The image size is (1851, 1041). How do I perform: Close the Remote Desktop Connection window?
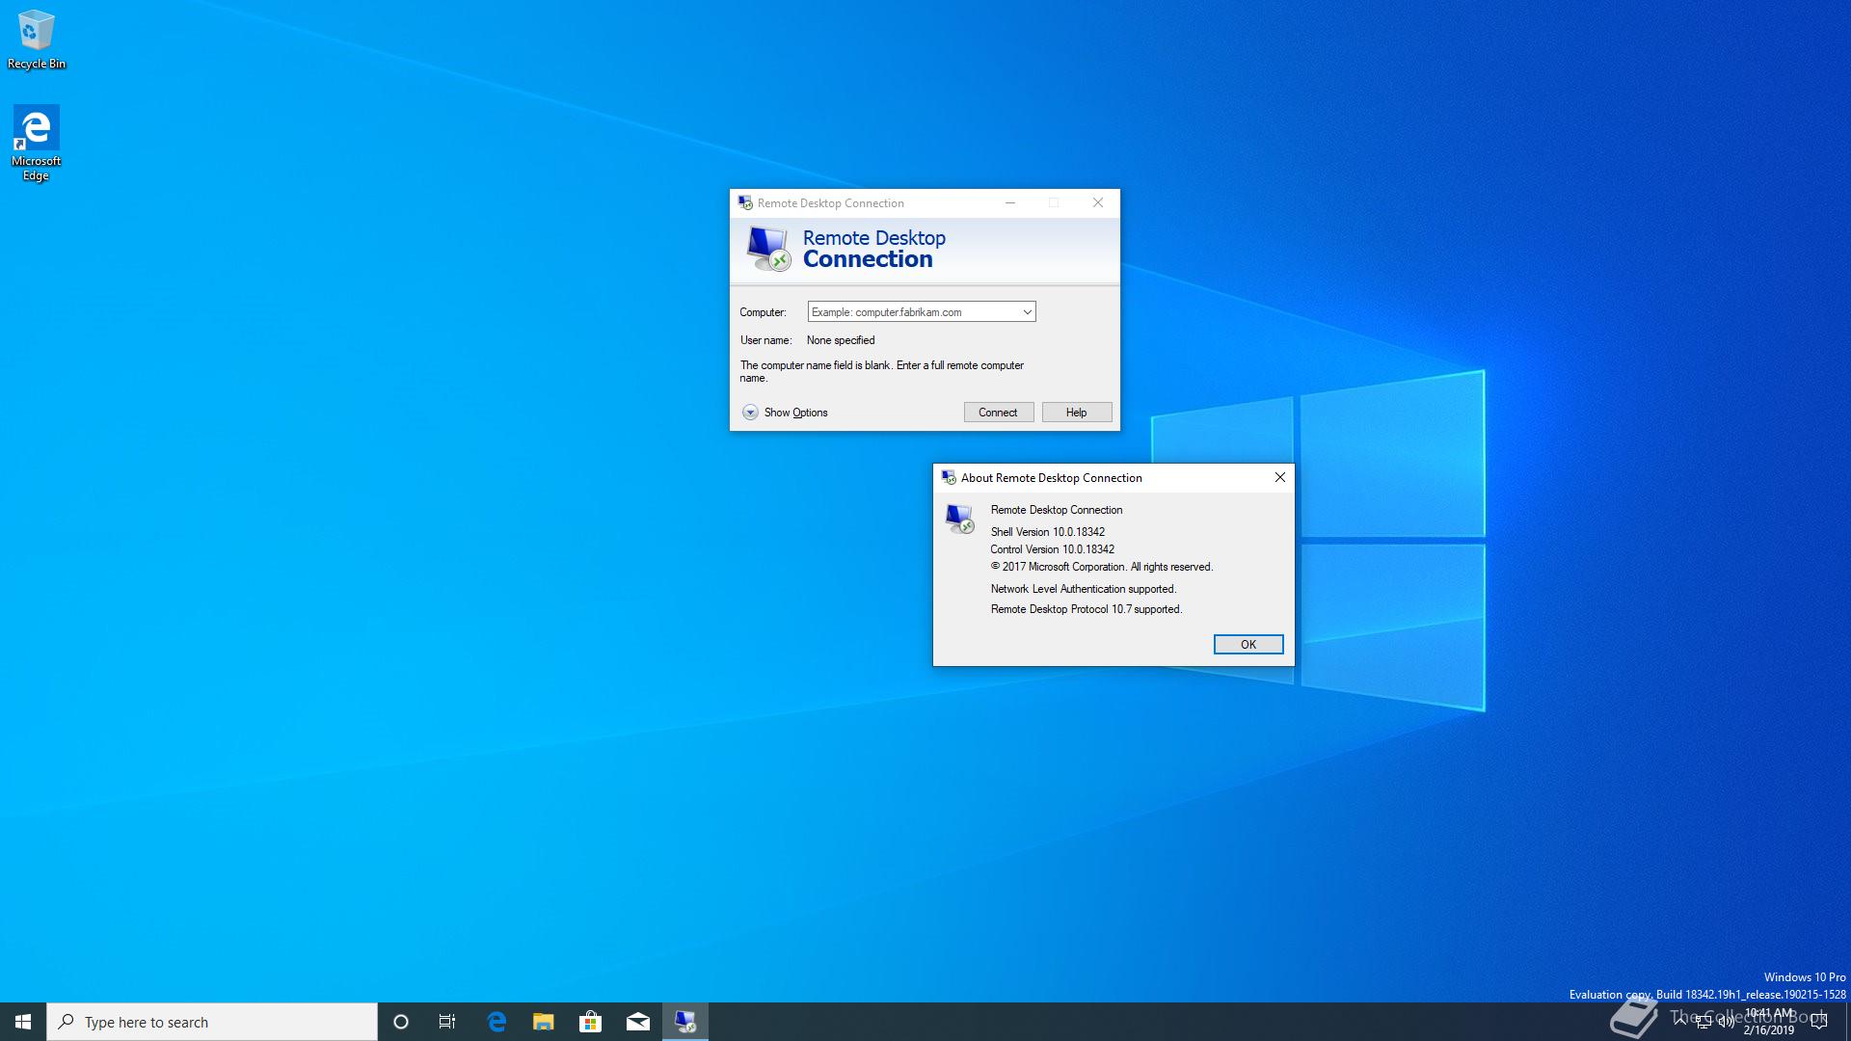coord(1098,203)
